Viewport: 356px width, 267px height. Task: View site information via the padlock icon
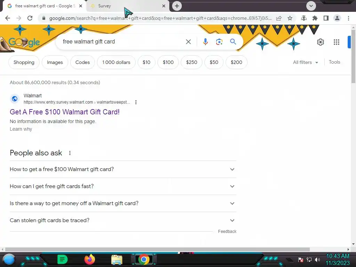point(44,18)
